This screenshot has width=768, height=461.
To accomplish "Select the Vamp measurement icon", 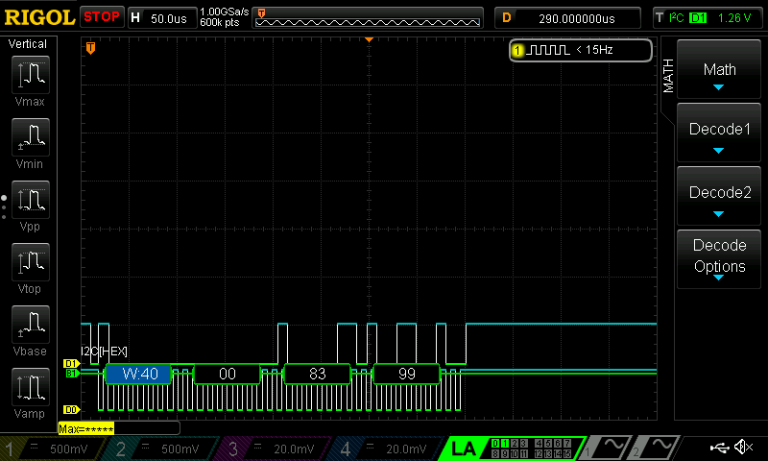I will 31,387.
